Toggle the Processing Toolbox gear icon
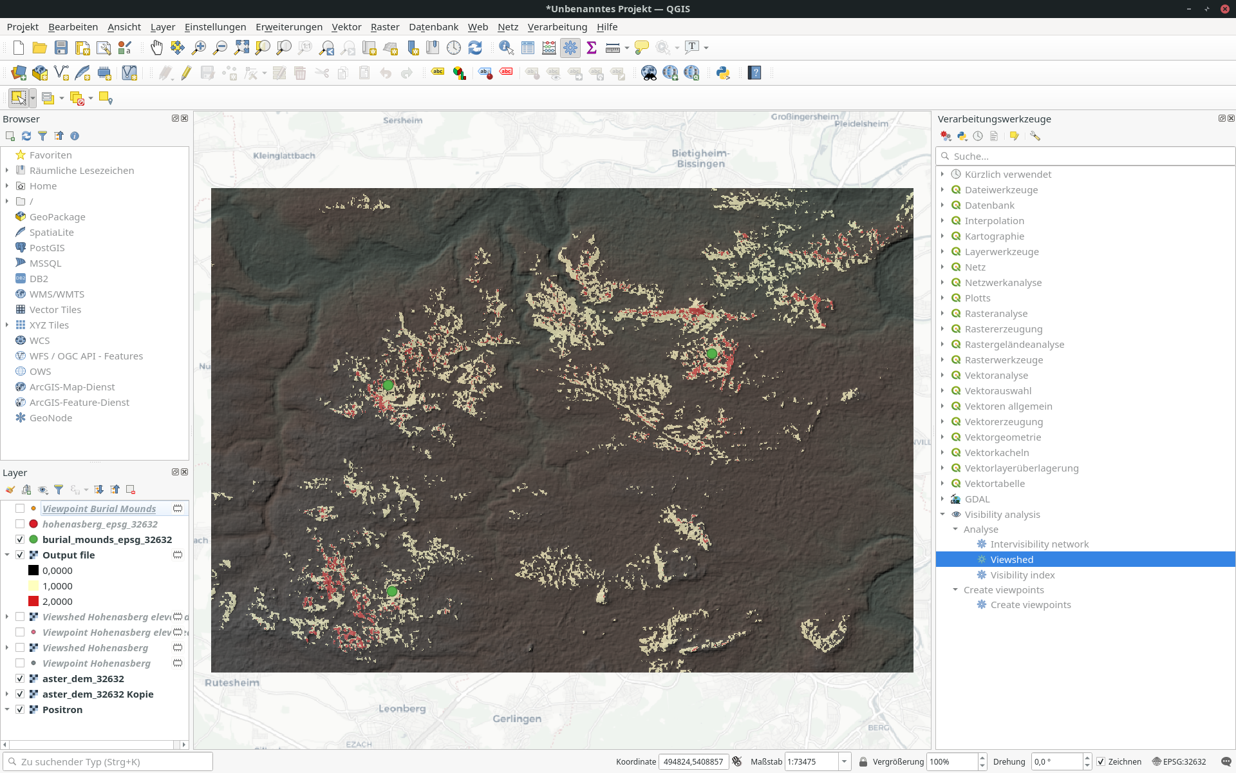This screenshot has width=1236, height=773. click(570, 48)
